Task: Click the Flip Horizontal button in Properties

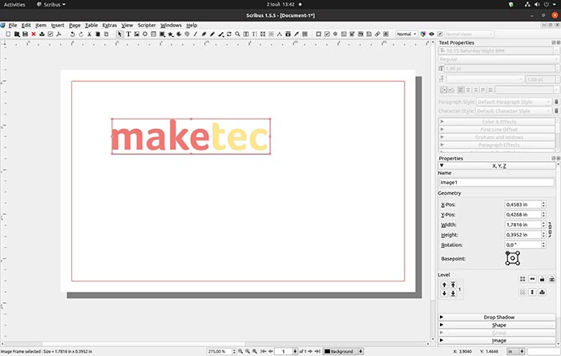Action: [x=532, y=279]
